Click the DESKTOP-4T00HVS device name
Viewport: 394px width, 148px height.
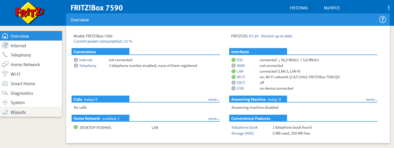pyautogui.click(x=95, y=127)
